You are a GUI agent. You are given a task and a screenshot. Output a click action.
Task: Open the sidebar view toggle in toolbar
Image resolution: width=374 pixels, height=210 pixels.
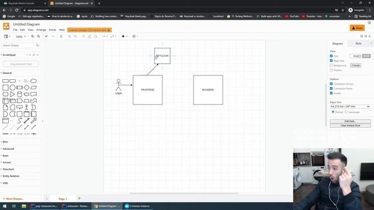click(7, 36)
